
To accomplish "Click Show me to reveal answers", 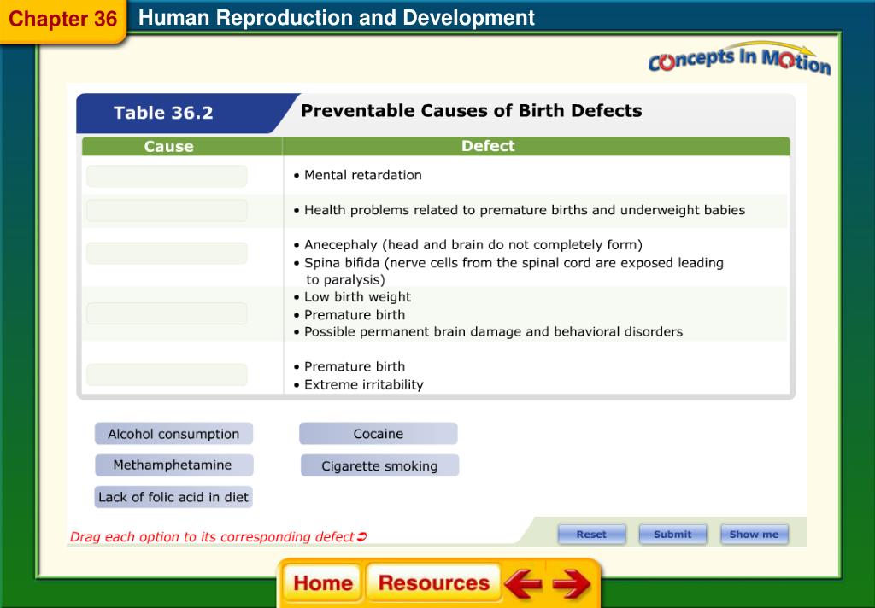I will (754, 535).
